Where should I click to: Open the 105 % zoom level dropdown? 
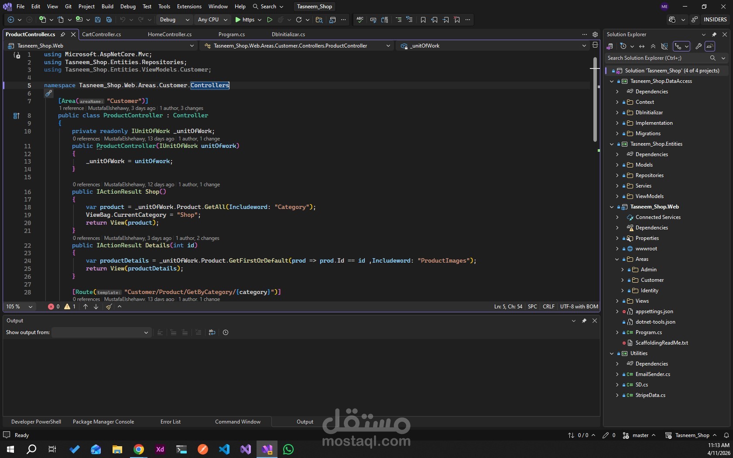pos(19,307)
